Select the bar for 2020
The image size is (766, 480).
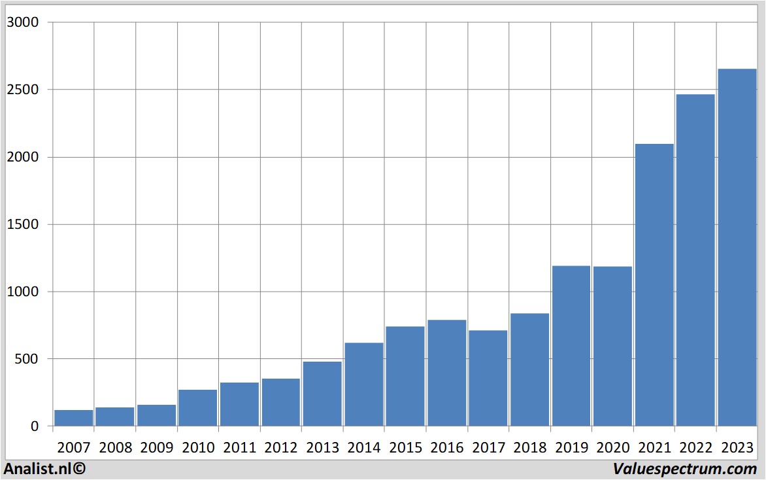pos(612,346)
